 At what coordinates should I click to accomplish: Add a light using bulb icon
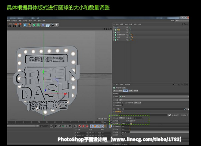point(57,25)
